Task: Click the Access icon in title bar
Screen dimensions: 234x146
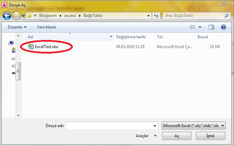Action: coord(4,5)
